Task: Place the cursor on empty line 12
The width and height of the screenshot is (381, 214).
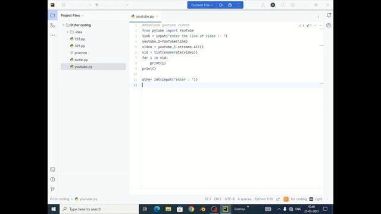Action: (x=232, y=85)
